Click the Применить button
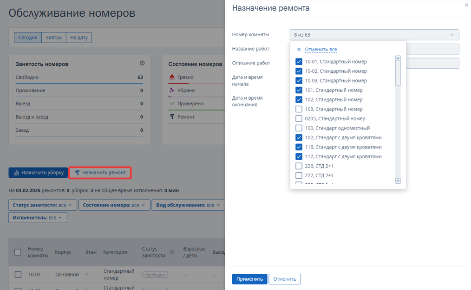The image size is (471, 290). (249, 279)
